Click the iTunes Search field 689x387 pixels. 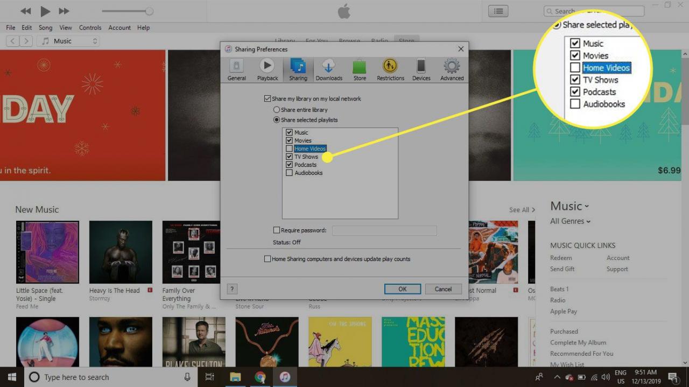[x=594, y=11]
